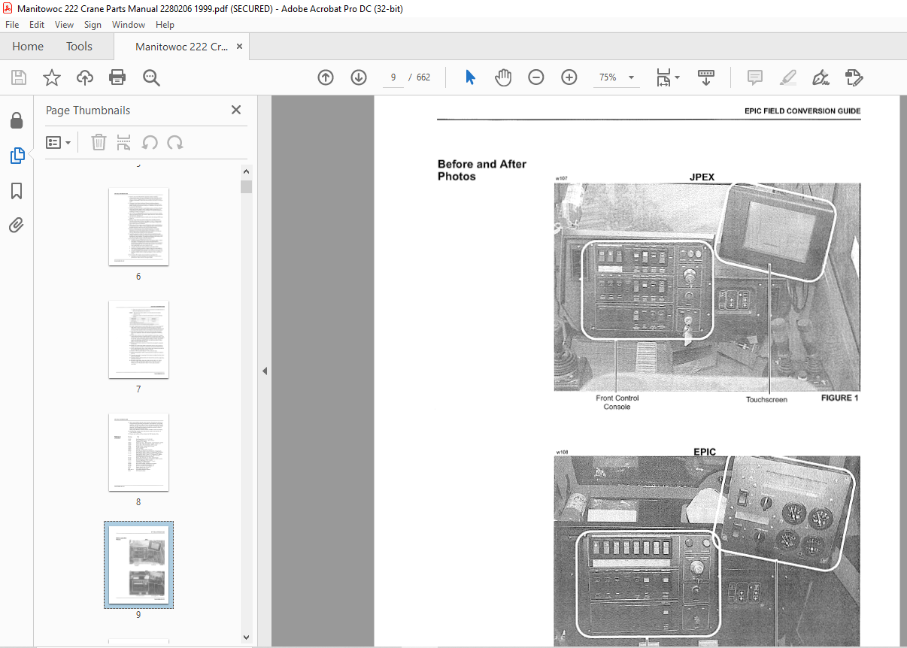Click the 'FIGURE 1' caption
Viewport: 907px width, 648px height.
(x=839, y=398)
